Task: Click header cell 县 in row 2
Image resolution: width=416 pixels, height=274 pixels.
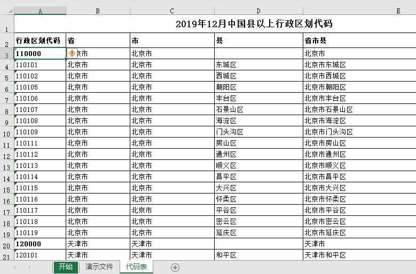Action: pos(258,41)
